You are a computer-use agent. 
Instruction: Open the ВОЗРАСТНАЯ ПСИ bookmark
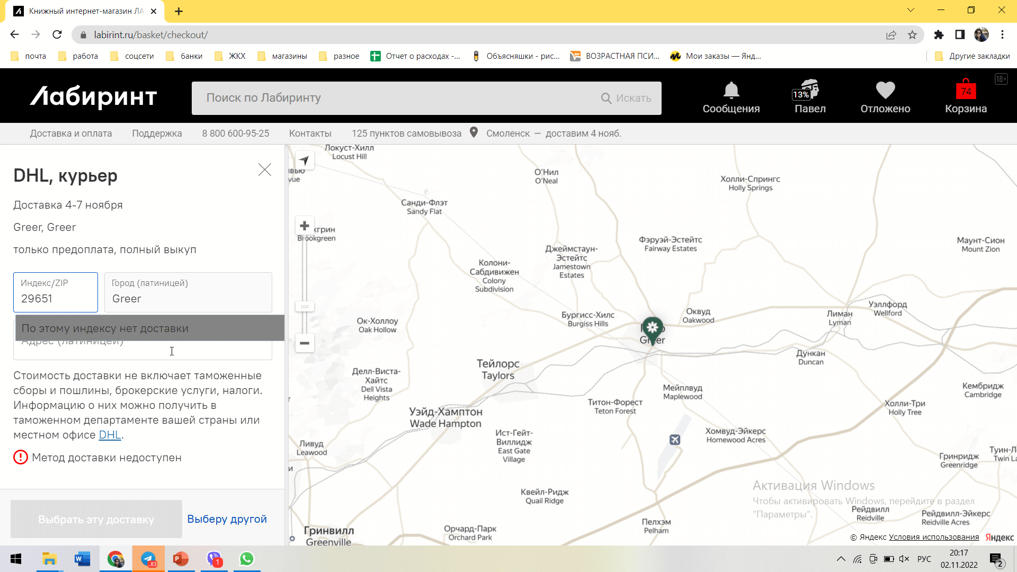[615, 56]
